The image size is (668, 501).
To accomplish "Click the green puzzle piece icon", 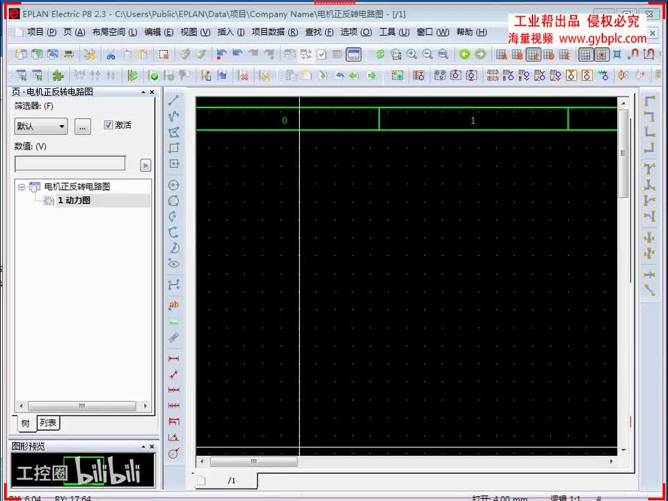I will point(58,76).
